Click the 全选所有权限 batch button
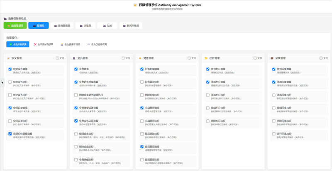The image size is (332, 171). click(x=18, y=45)
